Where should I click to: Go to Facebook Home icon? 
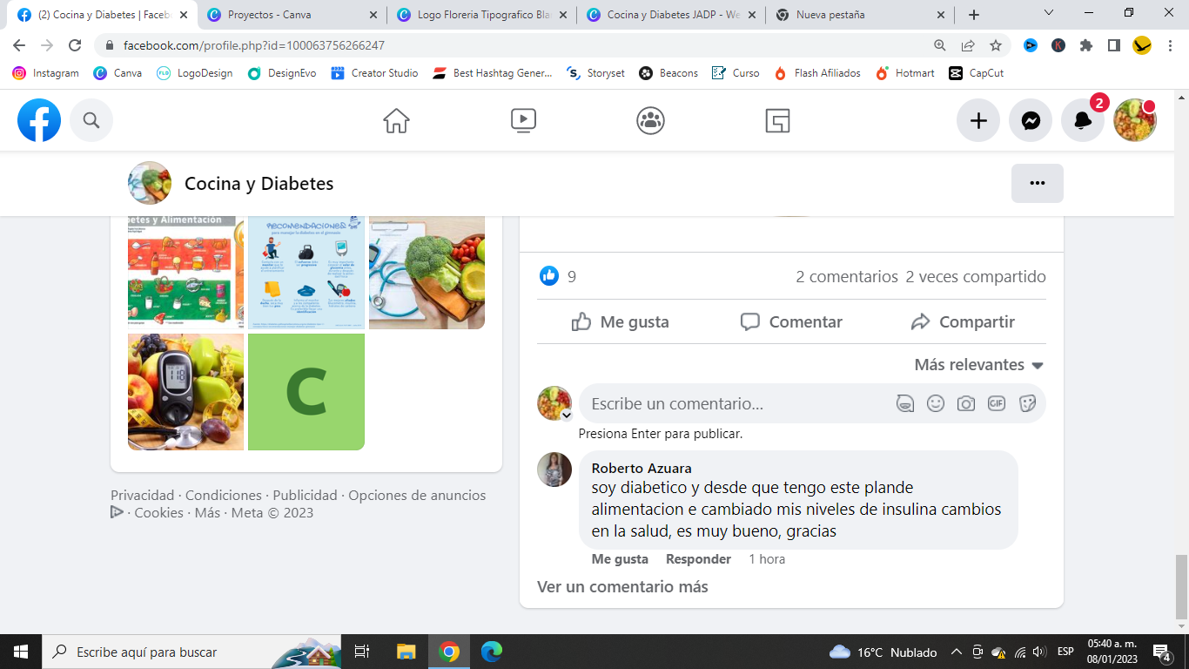coord(396,120)
